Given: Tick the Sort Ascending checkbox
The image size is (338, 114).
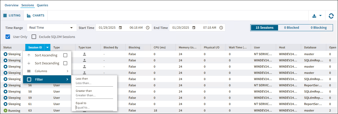Looking at the screenshot, I should point(65,55).
